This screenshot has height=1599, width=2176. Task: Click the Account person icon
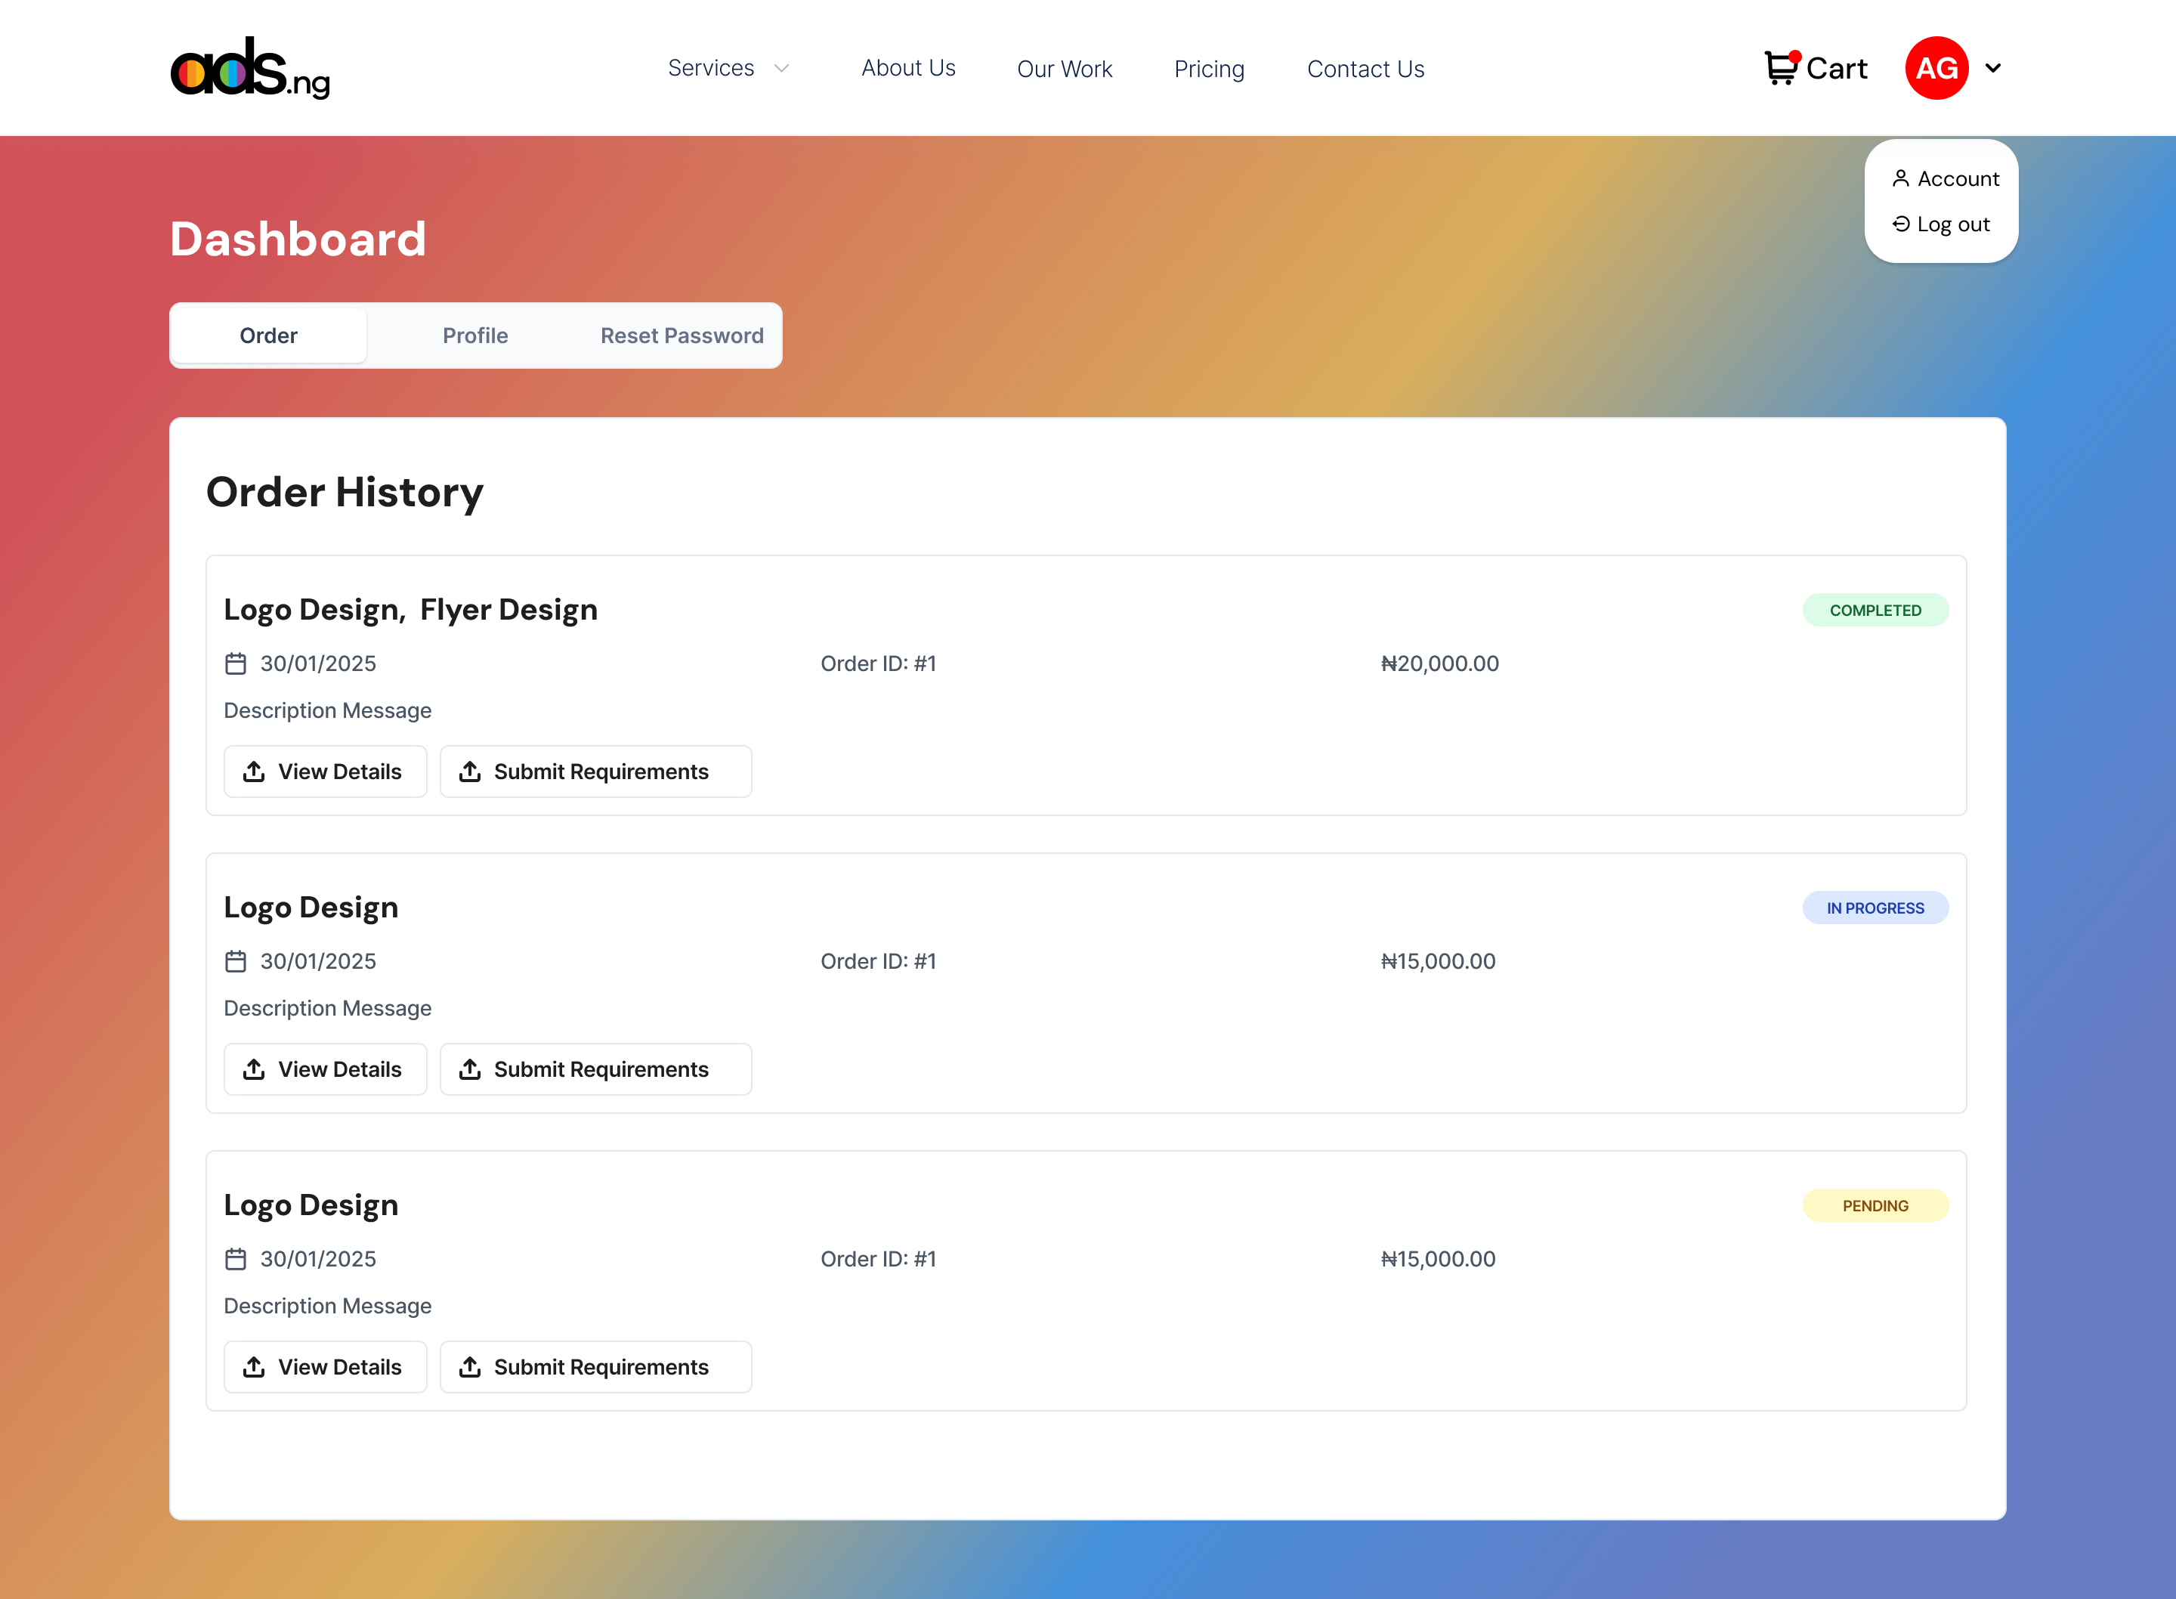1900,179
